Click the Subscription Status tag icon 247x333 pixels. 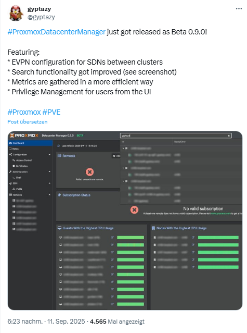point(59,195)
